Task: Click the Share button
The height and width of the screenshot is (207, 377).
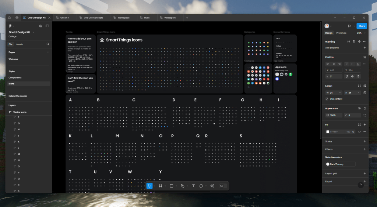Action: (x=362, y=26)
